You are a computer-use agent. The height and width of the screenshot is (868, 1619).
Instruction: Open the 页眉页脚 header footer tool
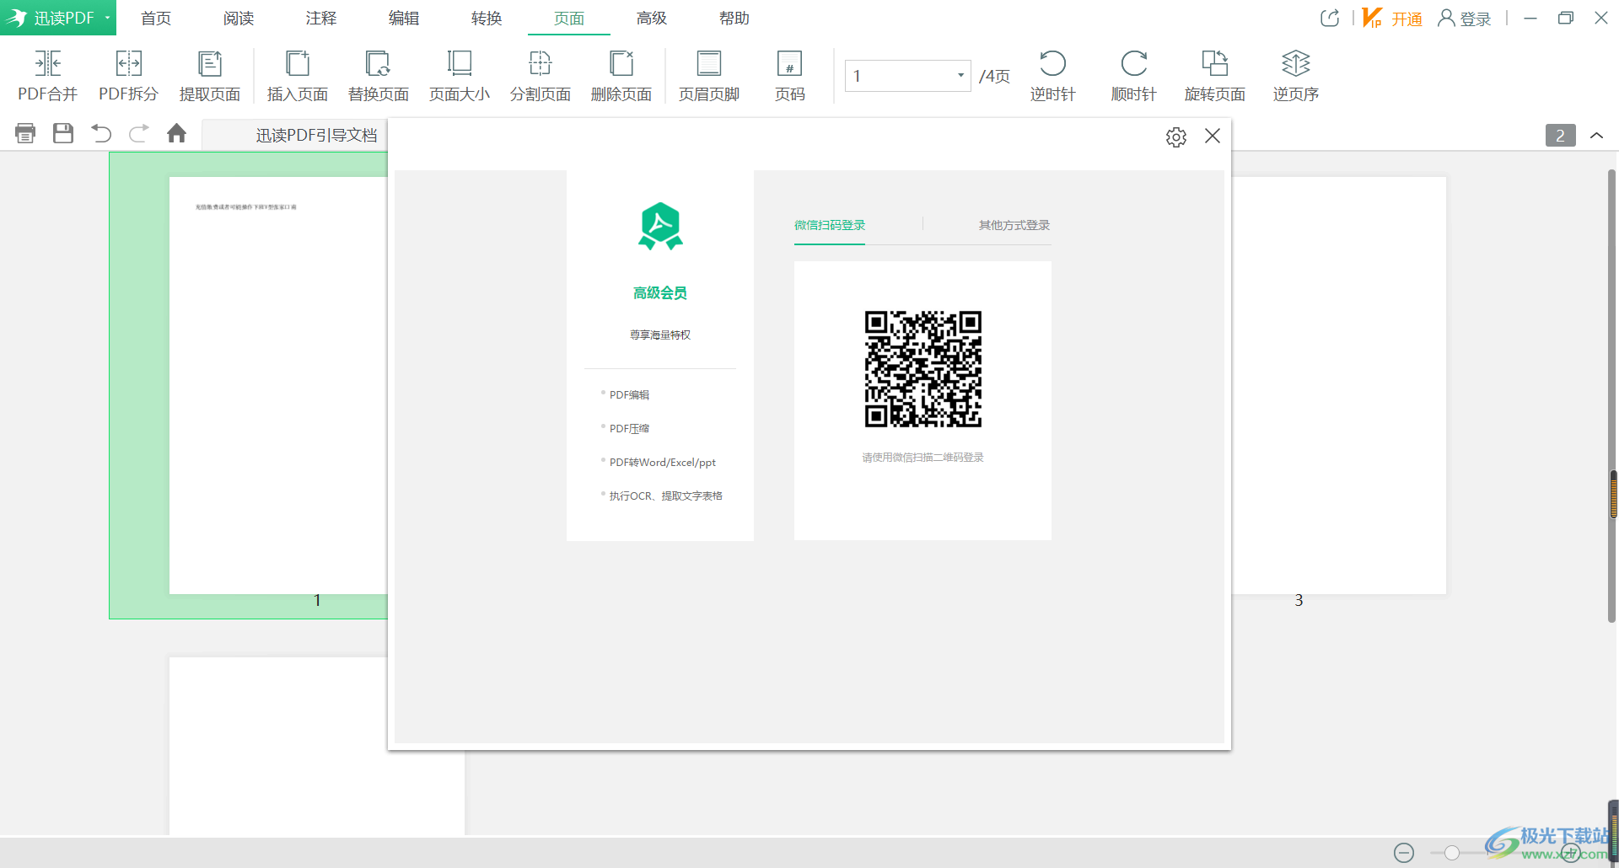[709, 76]
